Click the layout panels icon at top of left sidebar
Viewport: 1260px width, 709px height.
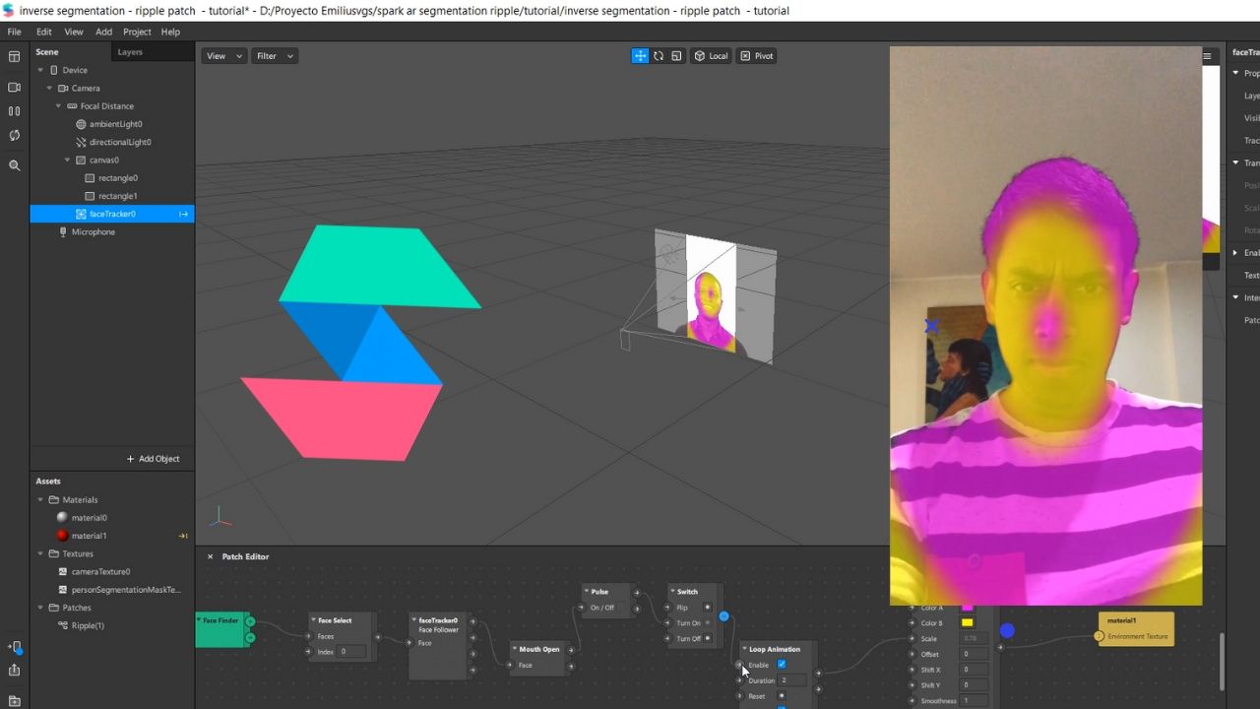pyautogui.click(x=14, y=57)
